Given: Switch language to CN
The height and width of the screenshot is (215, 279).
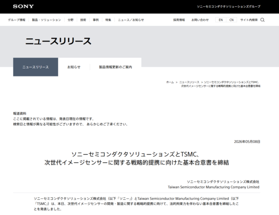Looking at the screenshot, I should [x=232, y=20].
